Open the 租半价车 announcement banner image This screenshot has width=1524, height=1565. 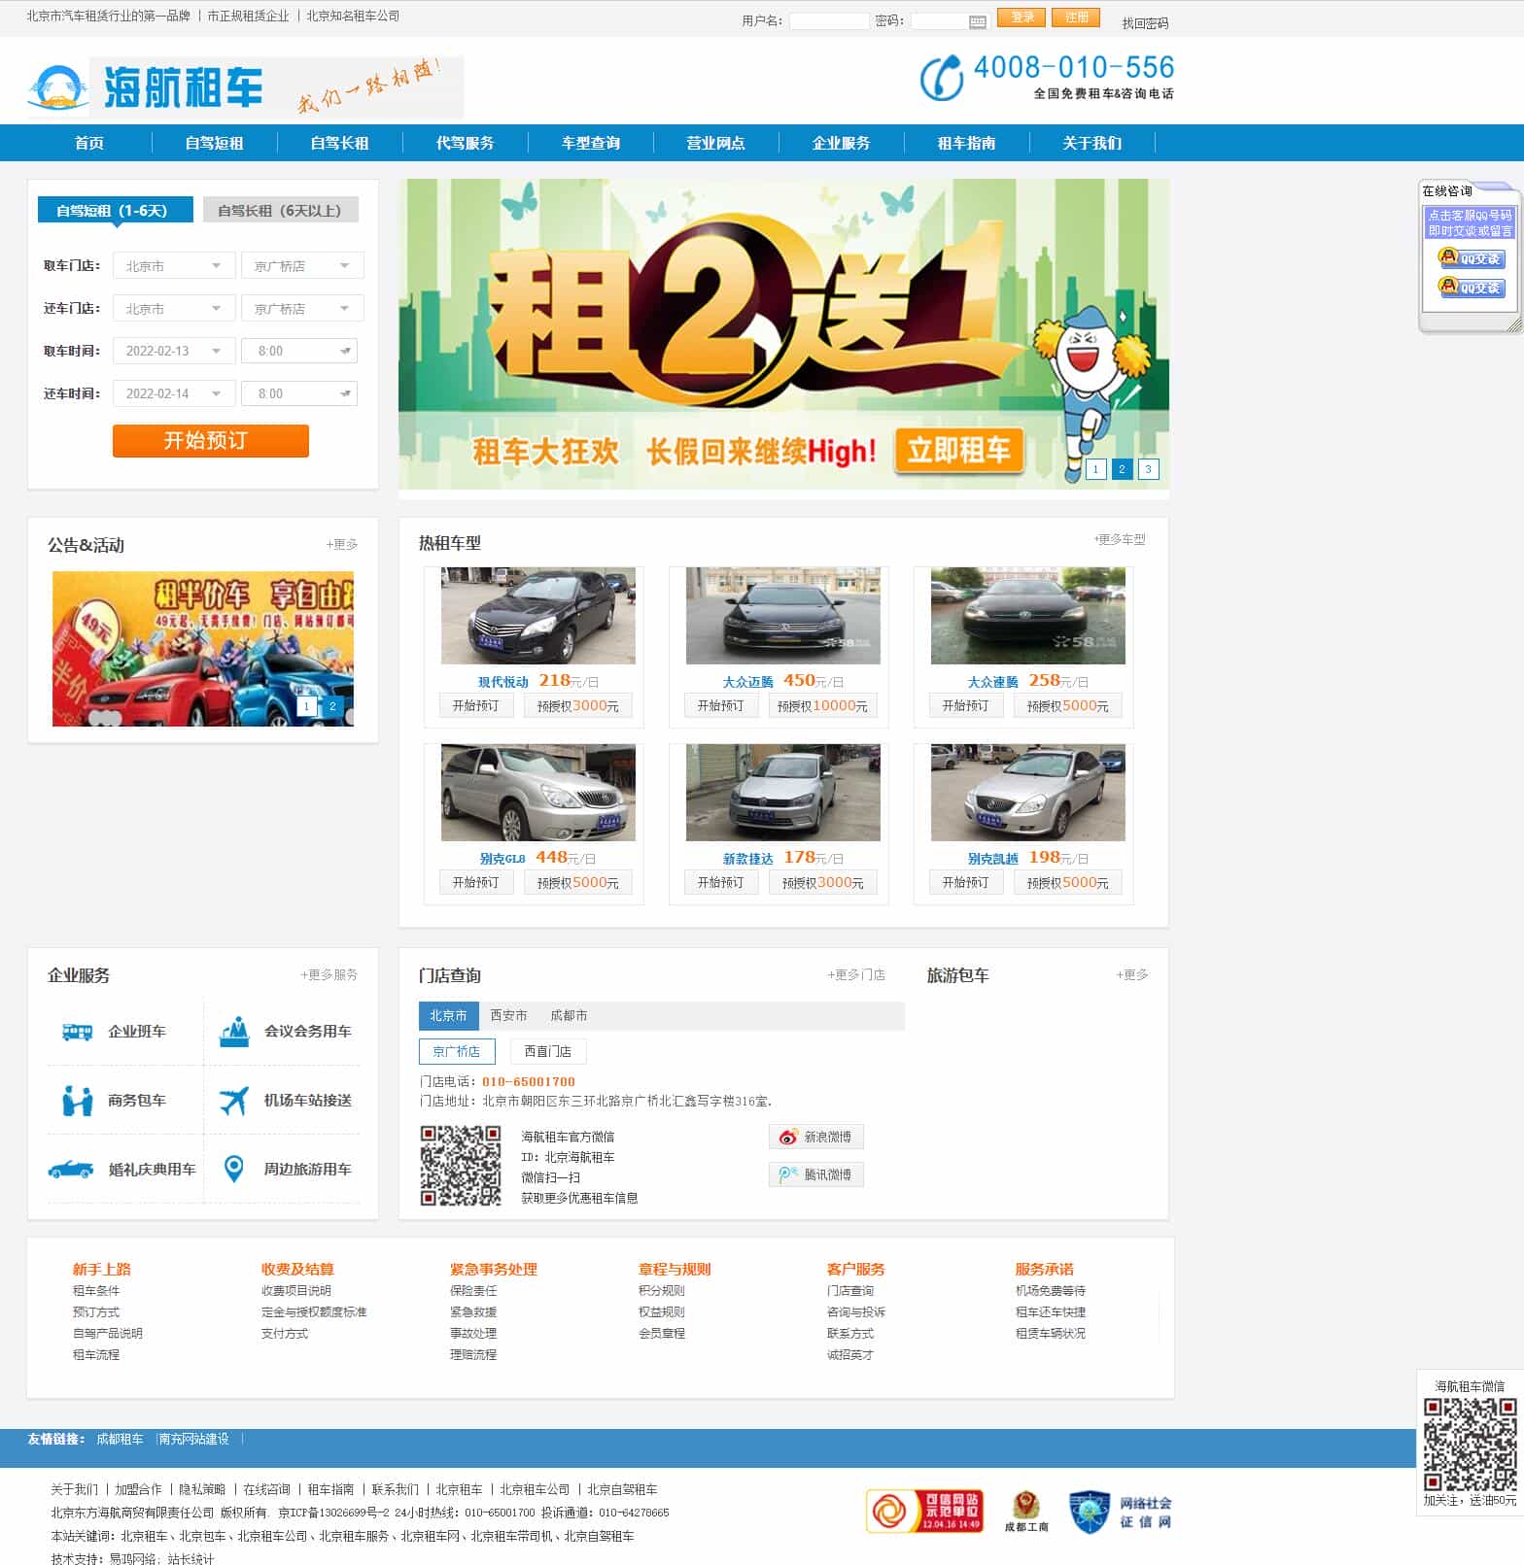[x=203, y=649]
